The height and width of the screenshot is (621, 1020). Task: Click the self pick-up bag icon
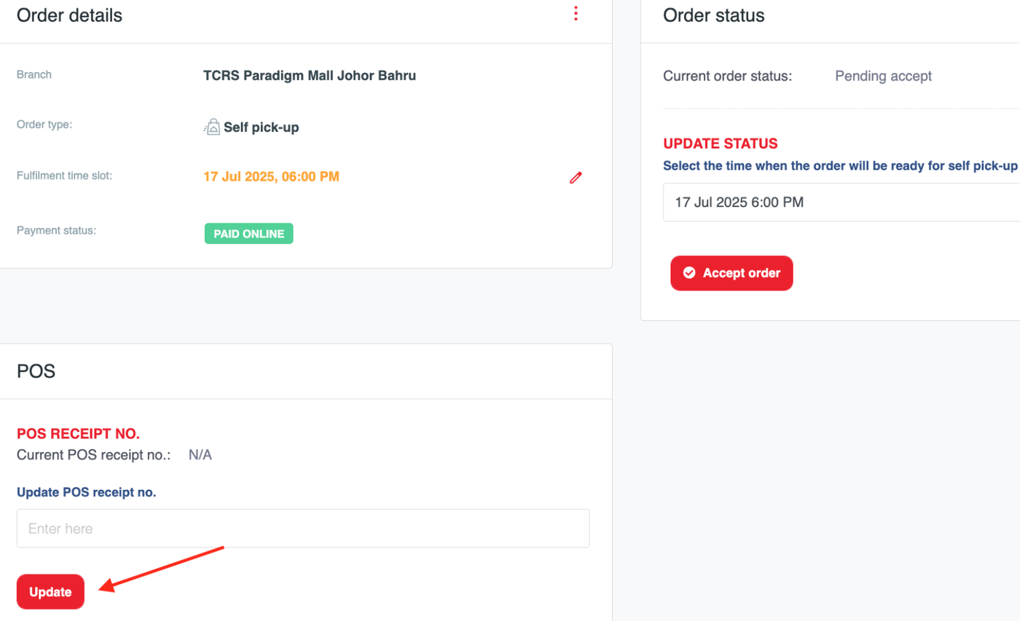211,127
